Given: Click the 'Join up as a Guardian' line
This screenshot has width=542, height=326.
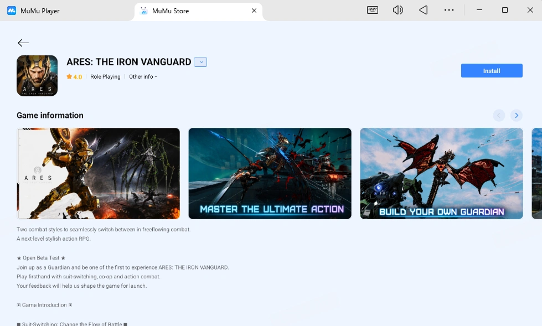Looking at the screenshot, I should 123,267.
